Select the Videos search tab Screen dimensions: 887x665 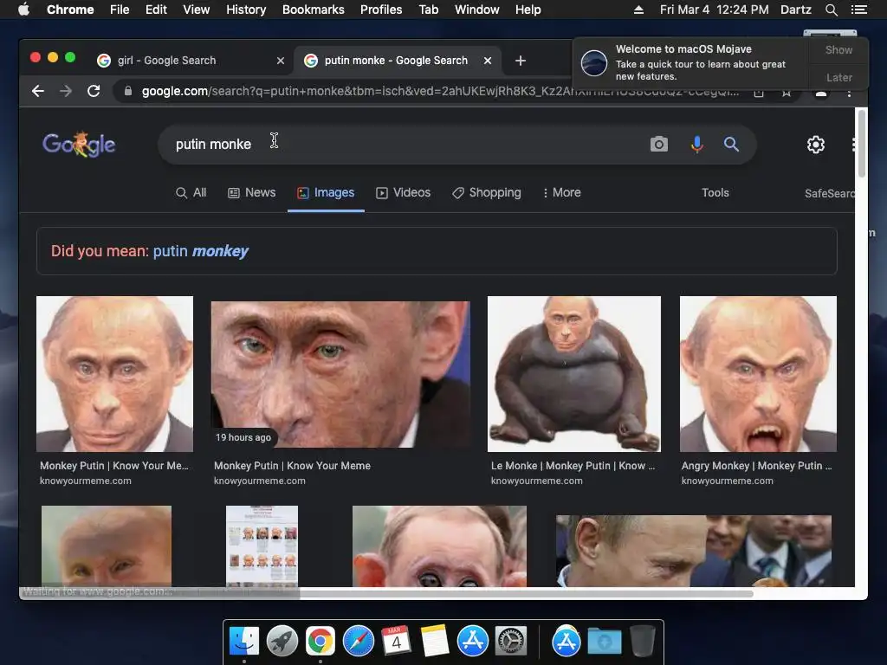[x=404, y=193]
